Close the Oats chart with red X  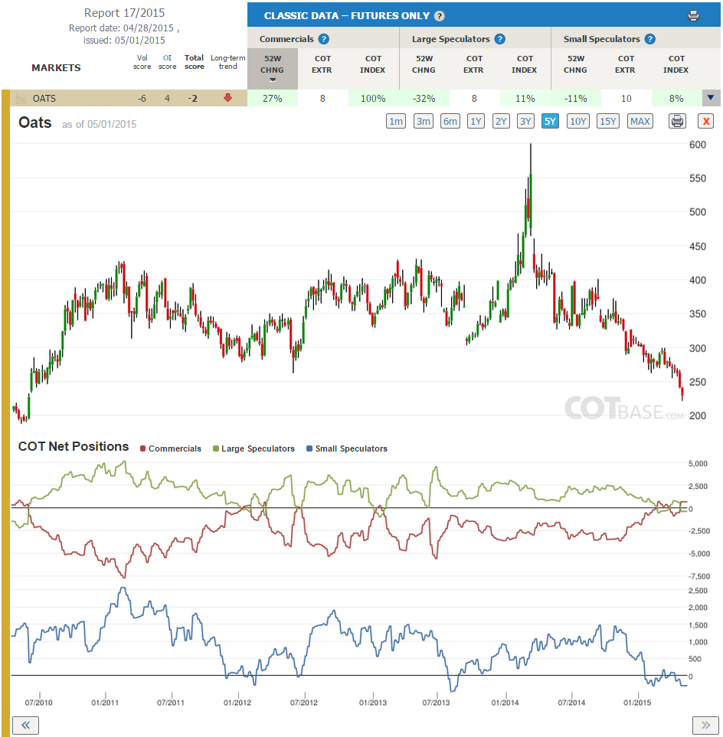pyautogui.click(x=705, y=121)
